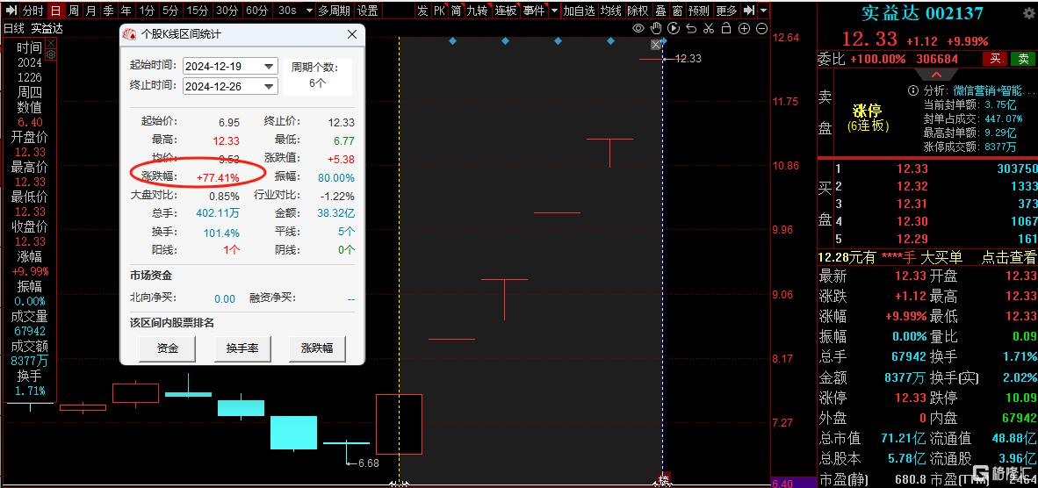Click the fourth blue diamond event marker
Image resolution: width=1038 pixels, height=488 pixels.
[x=611, y=41]
